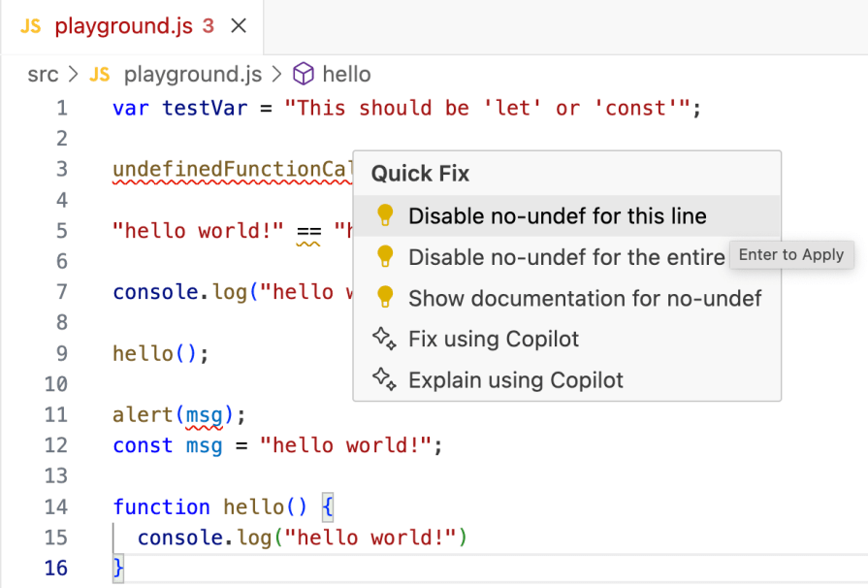Click the lightbulb beside 'Disable no-undef for this line'
Image resolution: width=868 pixels, height=588 pixels.
pos(386,217)
